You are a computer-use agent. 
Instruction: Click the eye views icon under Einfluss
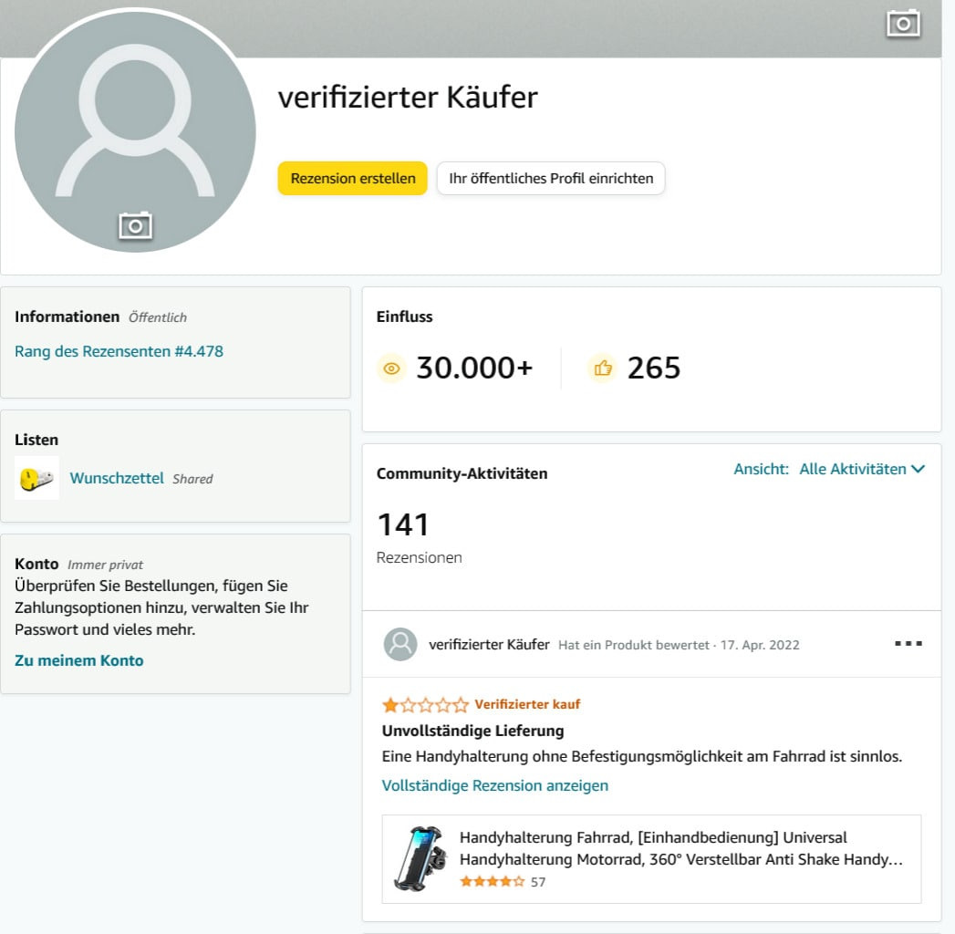391,368
